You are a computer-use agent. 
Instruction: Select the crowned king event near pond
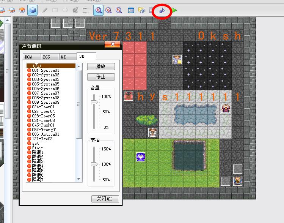pyautogui.click(x=226, y=108)
